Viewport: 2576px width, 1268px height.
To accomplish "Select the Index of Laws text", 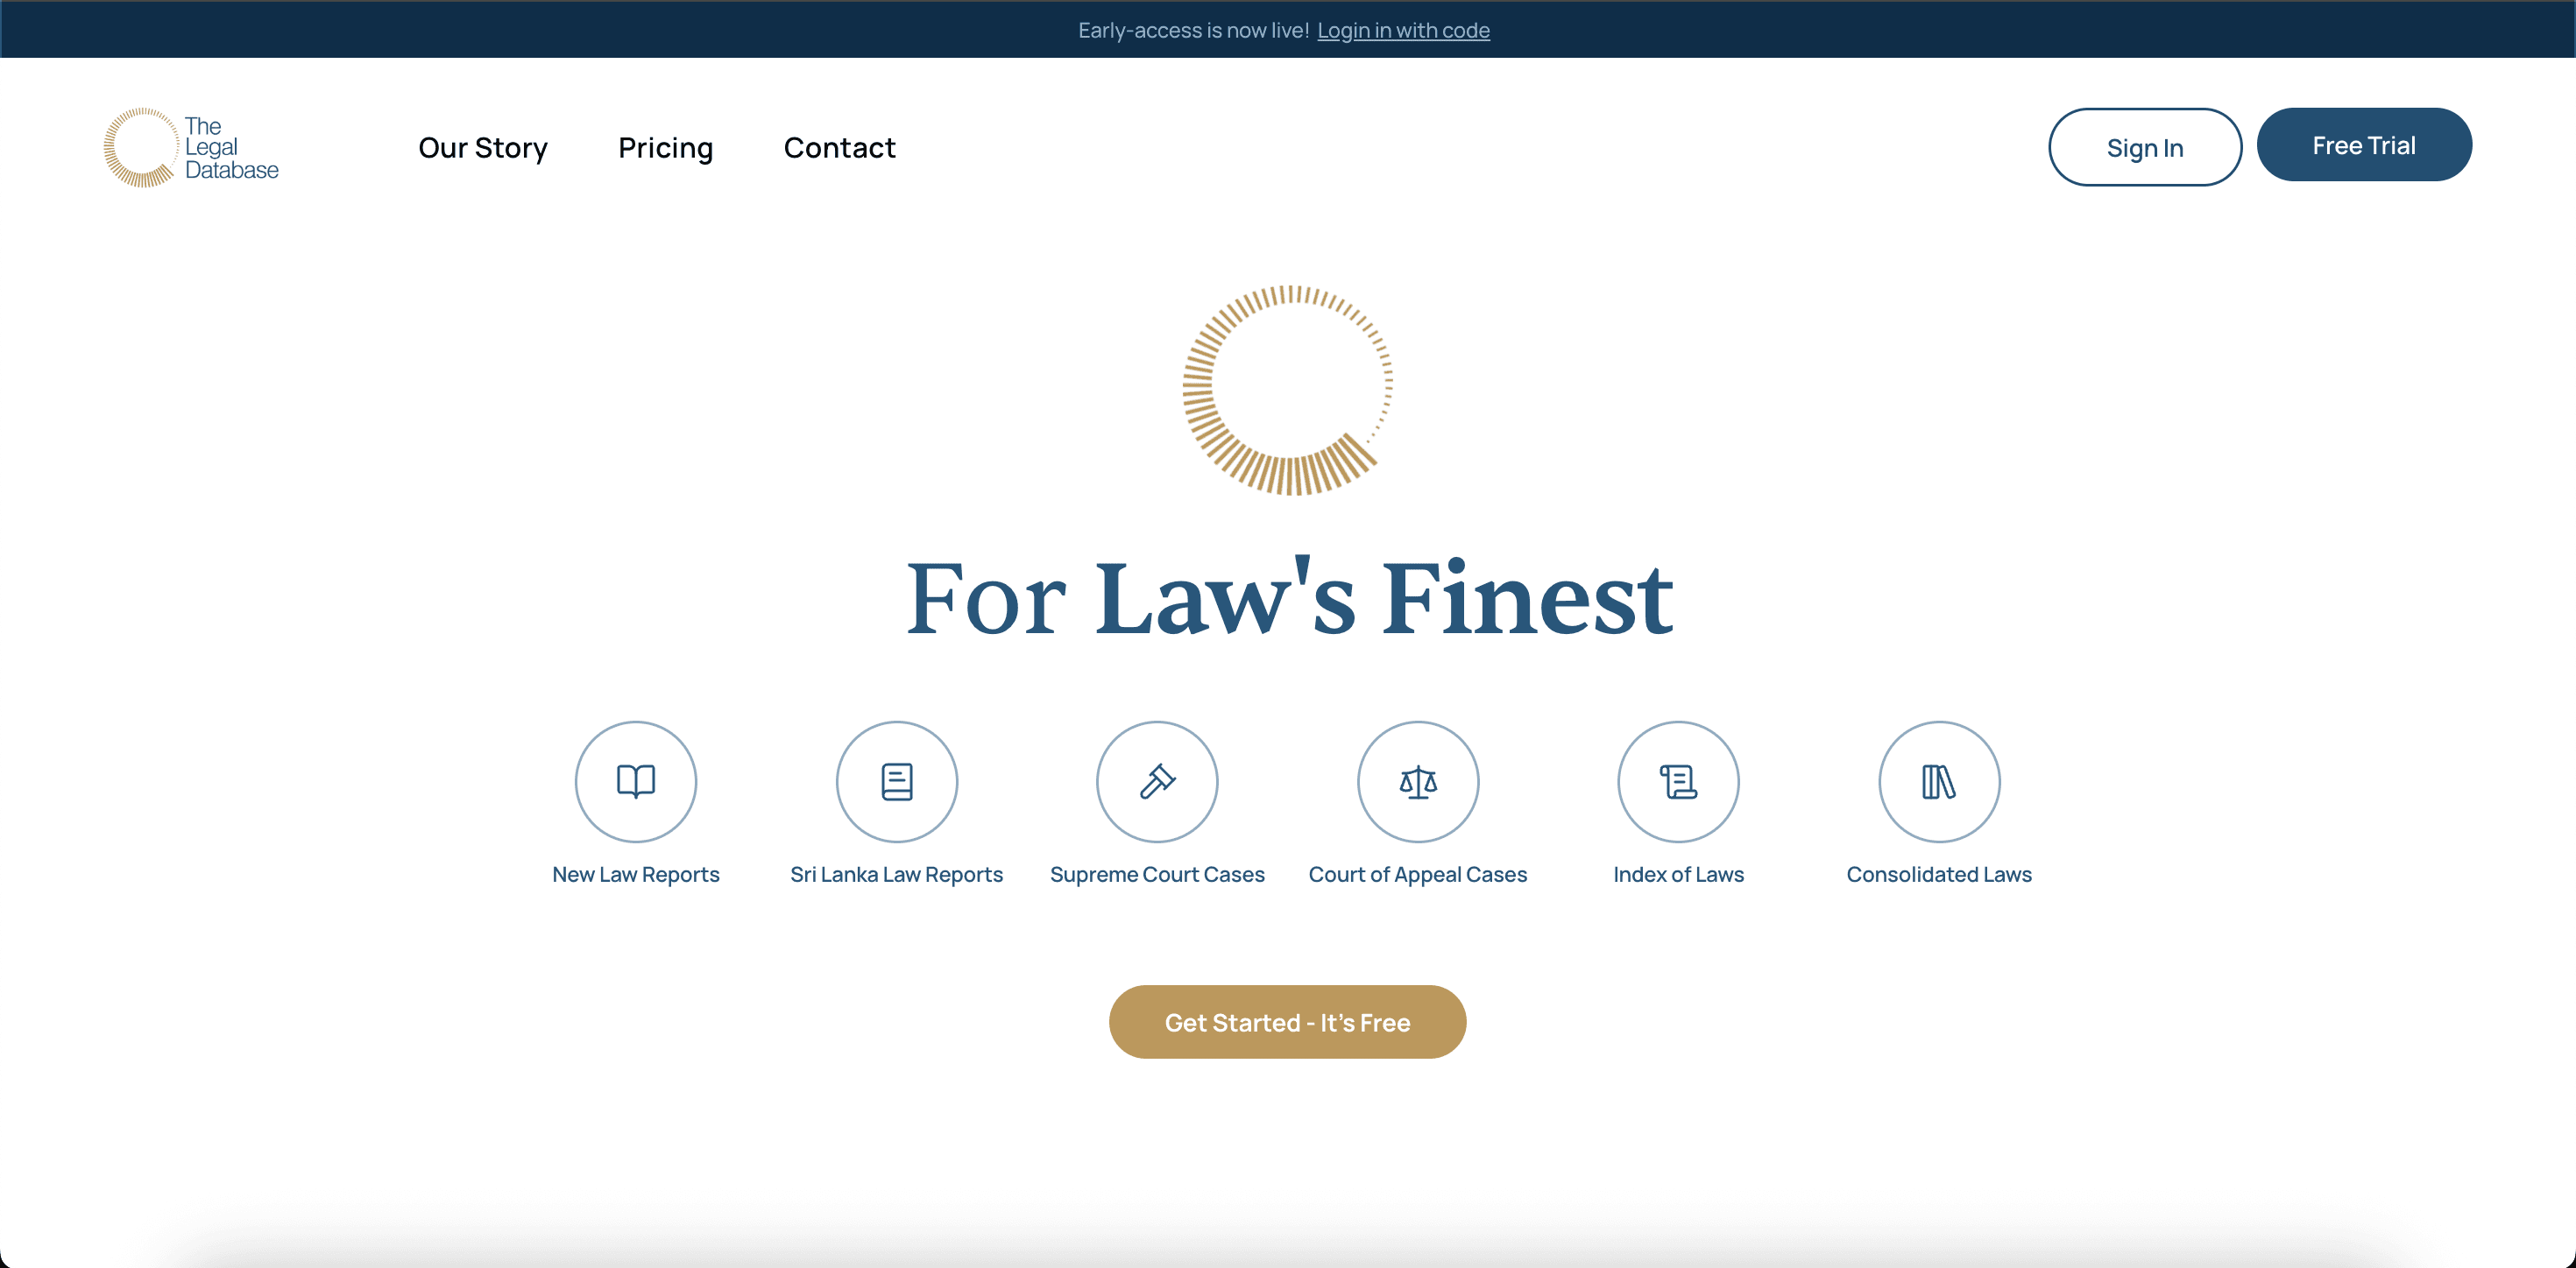I will 1678,873.
